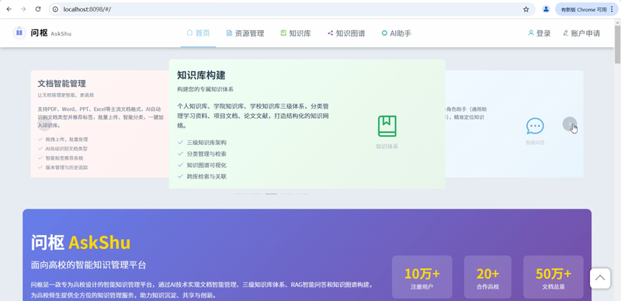Select the active third carousel indicator
621x301 pixels.
click(271, 194)
